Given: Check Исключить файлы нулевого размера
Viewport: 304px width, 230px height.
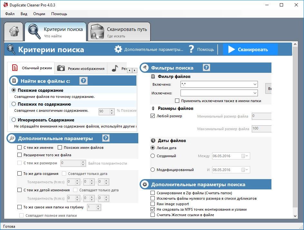Looking at the screenshot, I should pyautogui.click(x=152, y=198).
